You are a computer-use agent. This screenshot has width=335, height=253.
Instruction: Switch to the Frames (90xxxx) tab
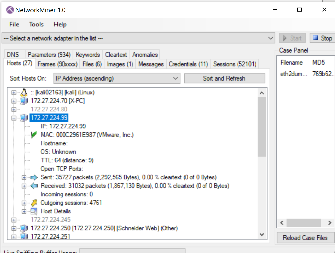click(58, 64)
